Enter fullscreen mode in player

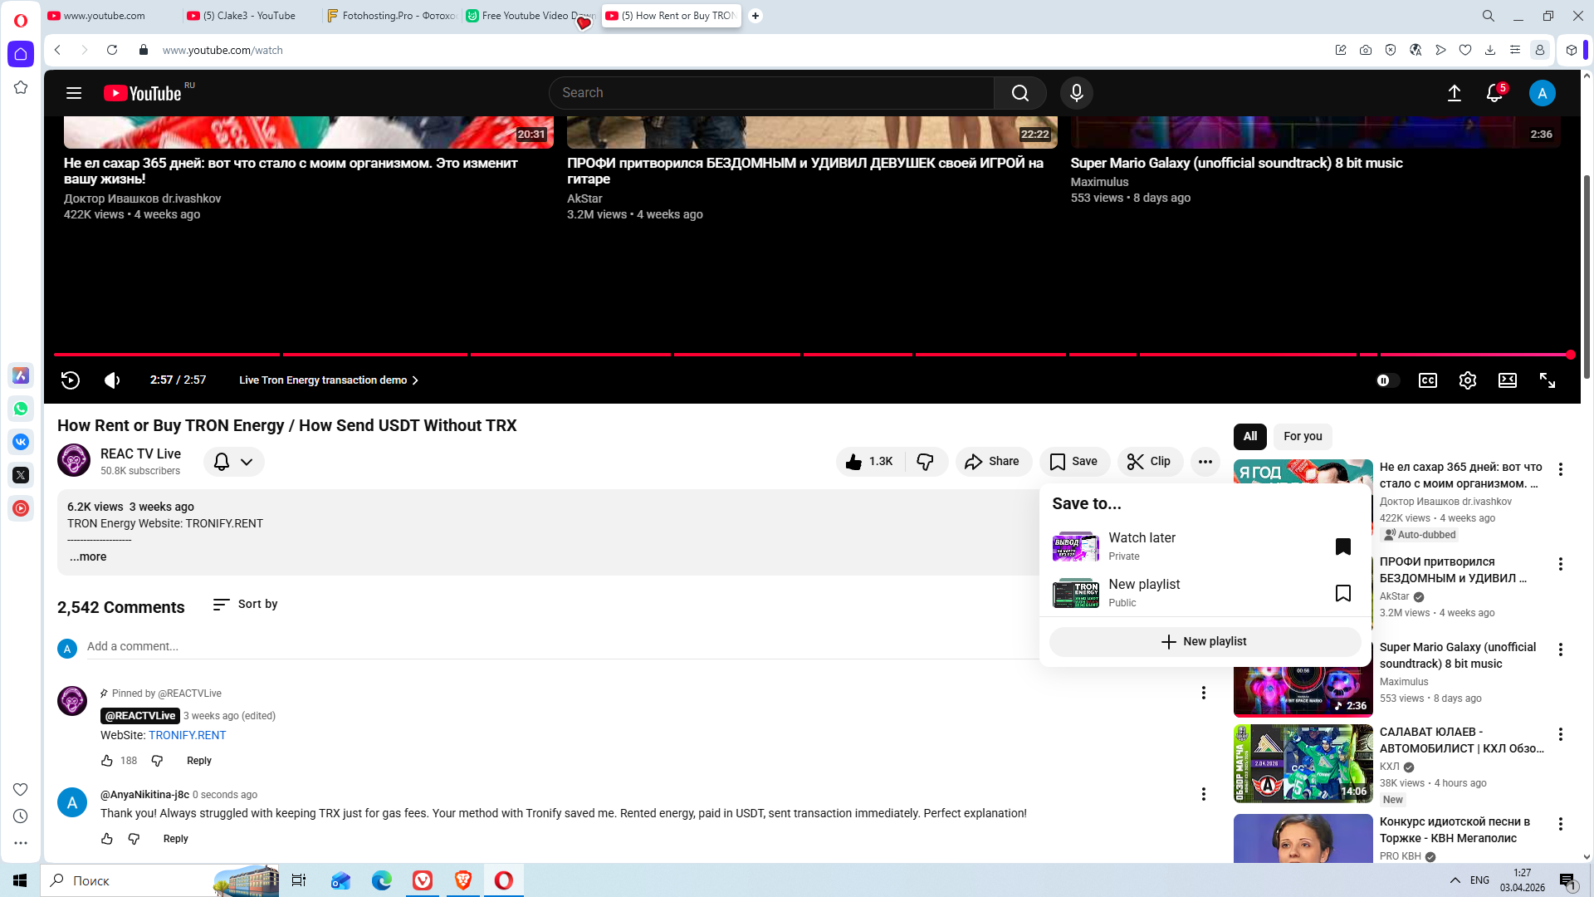(1548, 380)
